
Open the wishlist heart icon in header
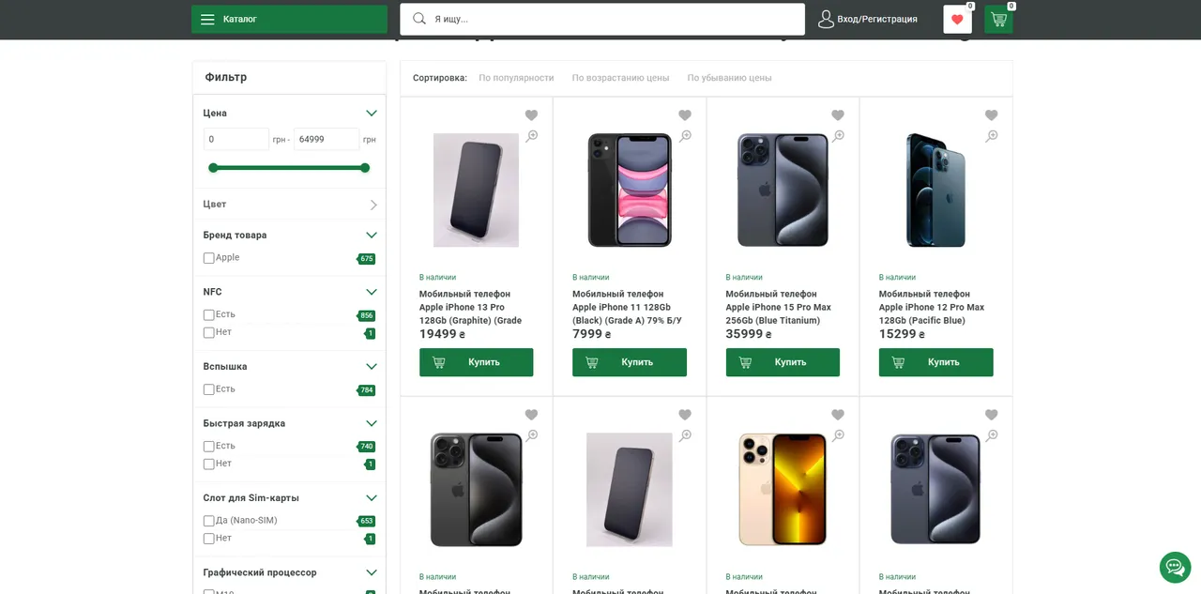click(957, 20)
